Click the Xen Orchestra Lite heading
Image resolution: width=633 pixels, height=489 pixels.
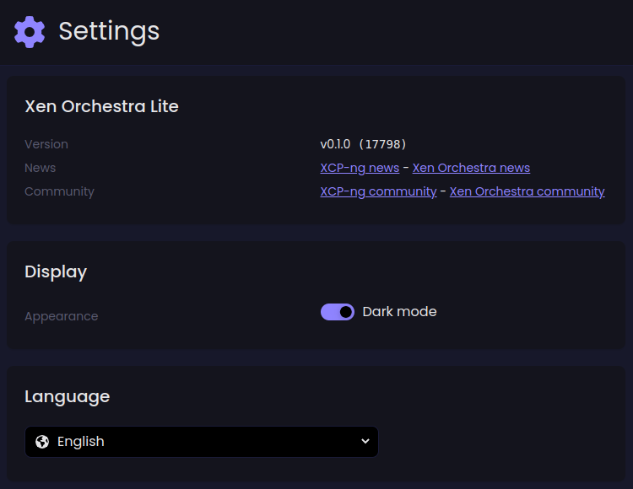(x=101, y=106)
